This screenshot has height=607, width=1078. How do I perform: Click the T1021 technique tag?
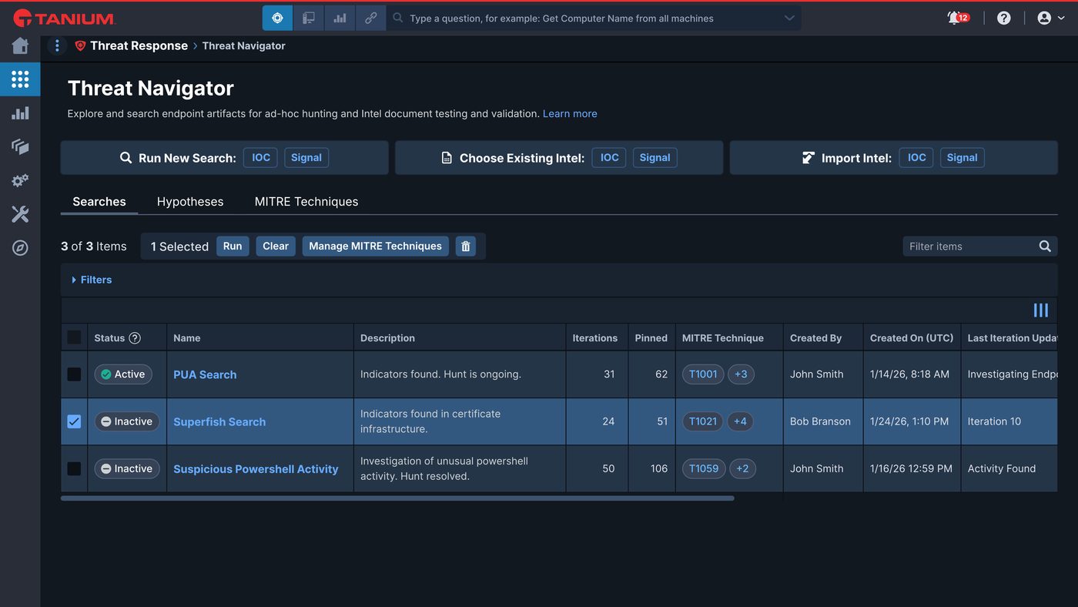(x=703, y=421)
